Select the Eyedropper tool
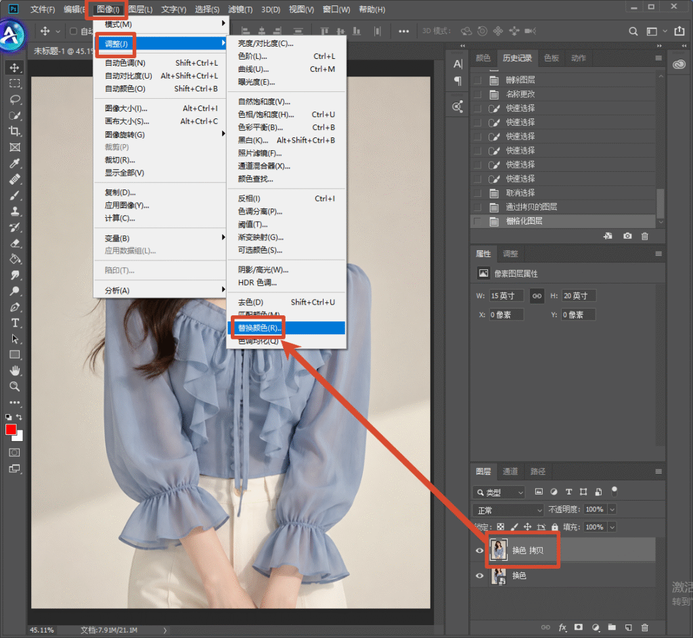The width and height of the screenshot is (693, 638). 15,164
